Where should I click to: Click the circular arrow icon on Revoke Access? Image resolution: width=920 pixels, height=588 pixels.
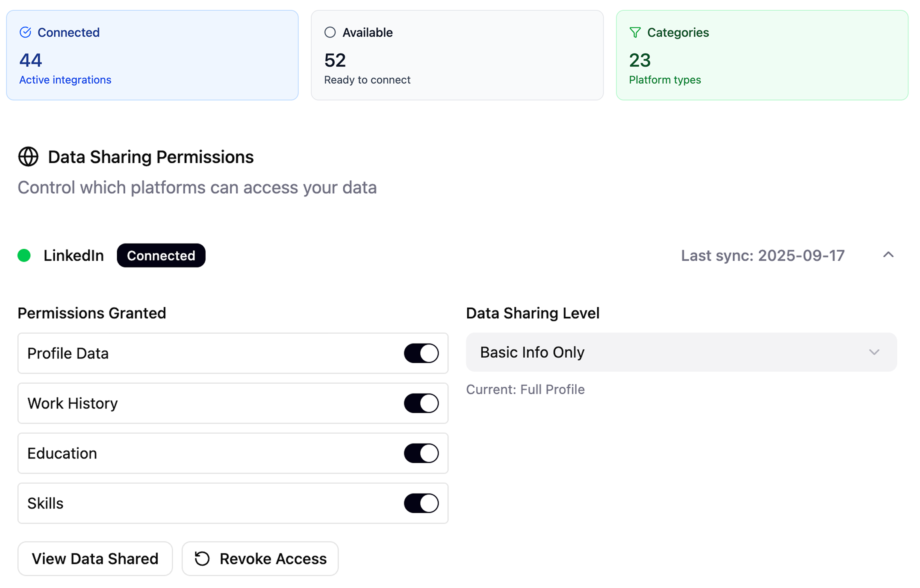coord(202,559)
